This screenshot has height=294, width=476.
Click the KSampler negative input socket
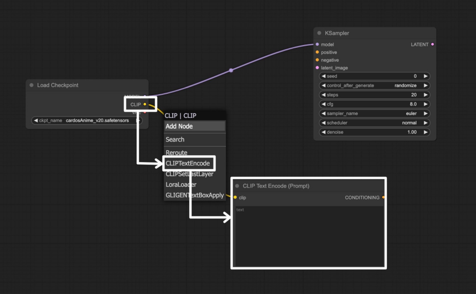tap(317, 60)
